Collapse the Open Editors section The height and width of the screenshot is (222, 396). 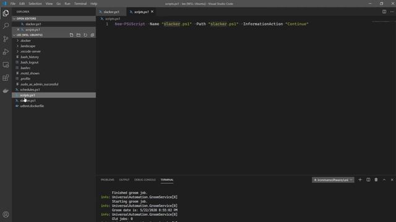[x=54, y=18]
